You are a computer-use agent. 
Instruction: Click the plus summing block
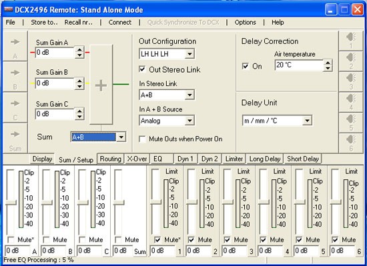[x=101, y=85]
